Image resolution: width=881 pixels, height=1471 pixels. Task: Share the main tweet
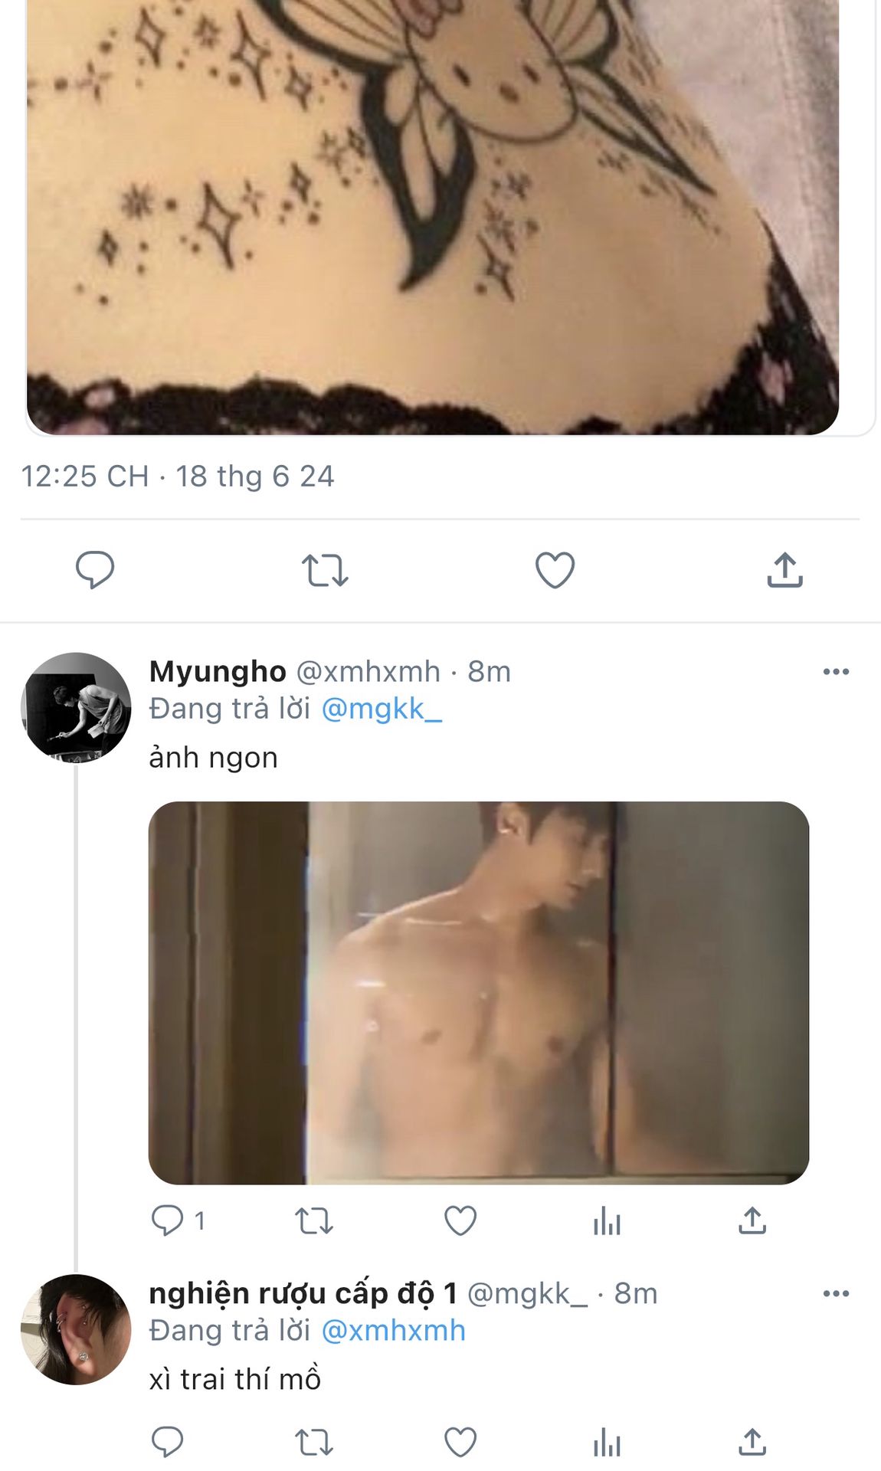[x=784, y=570]
